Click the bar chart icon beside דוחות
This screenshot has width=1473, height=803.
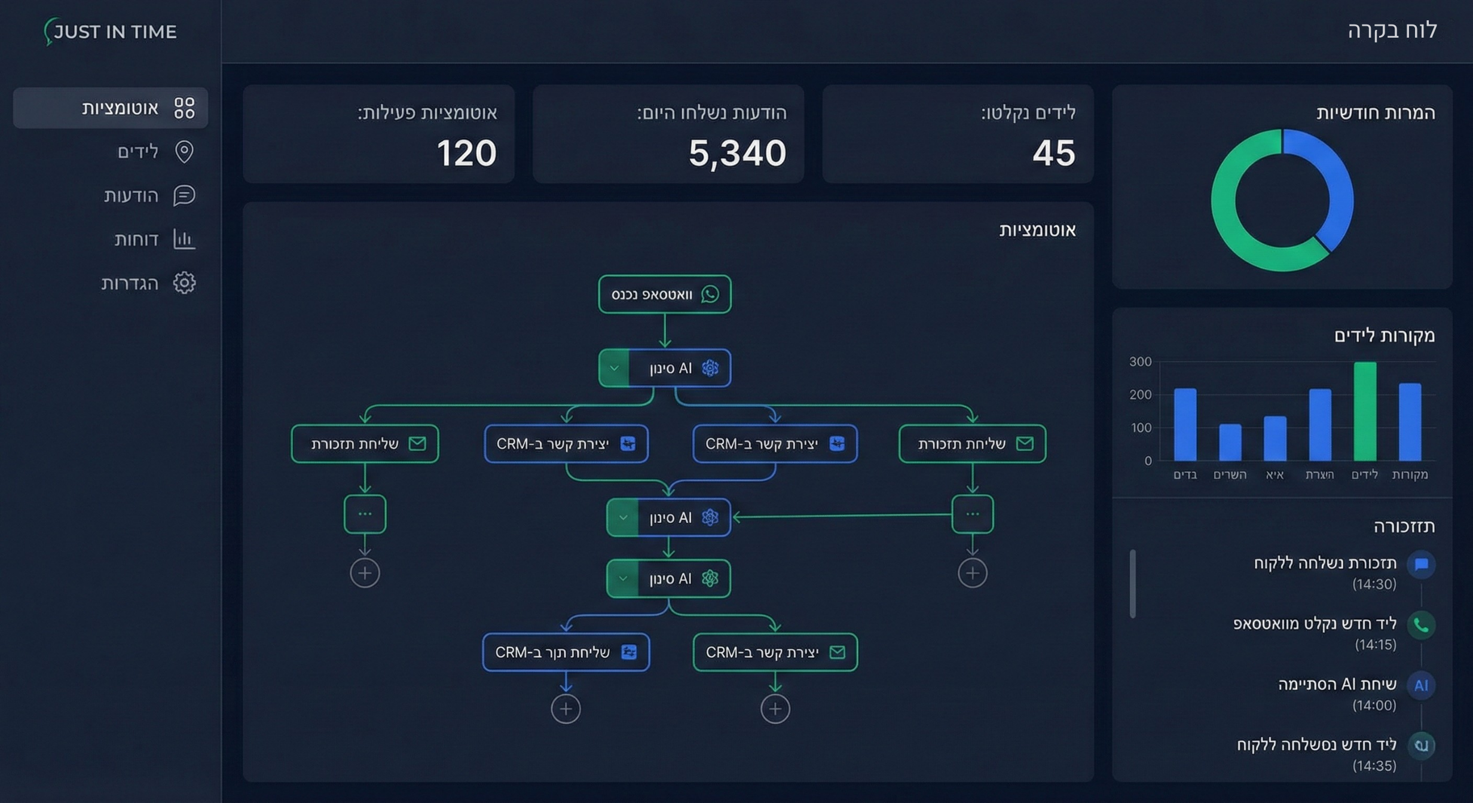click(x=184, y=239)
